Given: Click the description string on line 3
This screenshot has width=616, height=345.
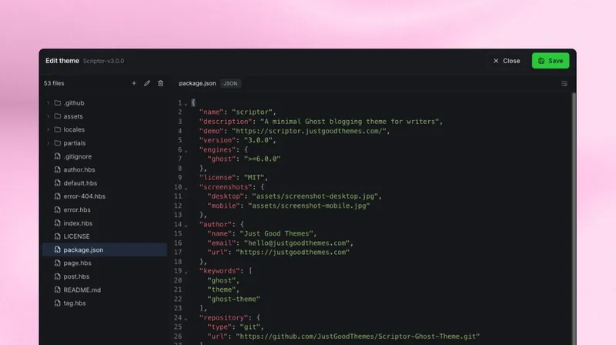Looking at the screenshot, I should coord(350,122).
